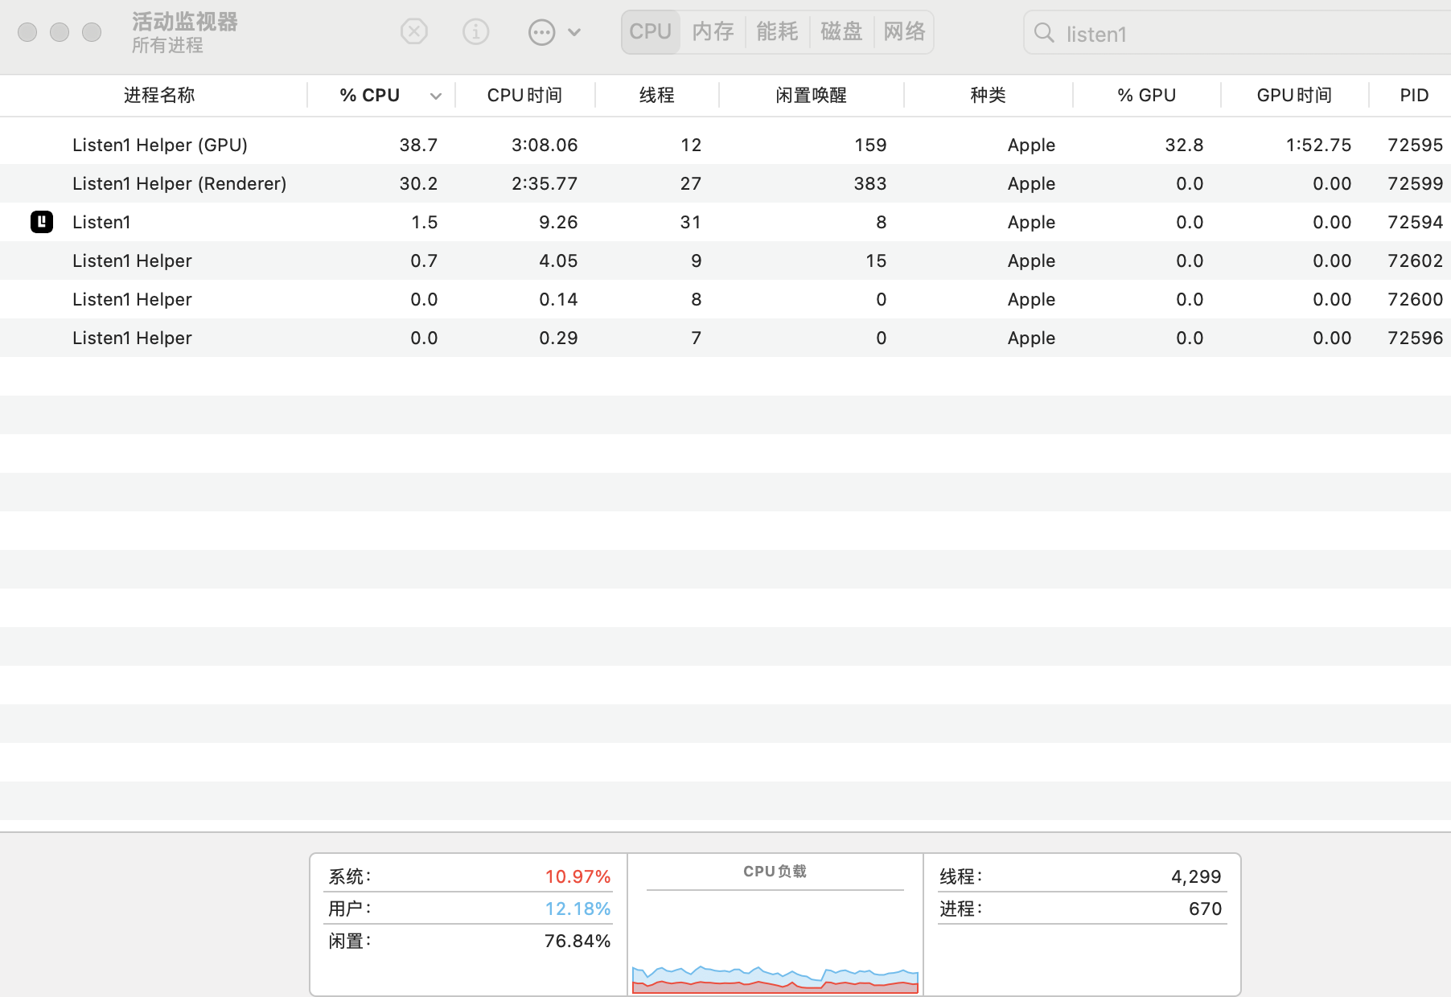Image resolution: width=1451 pixels, height=997 pixels.
Task: Click the 1:52.75 GPU time value
Action: 1318,145
